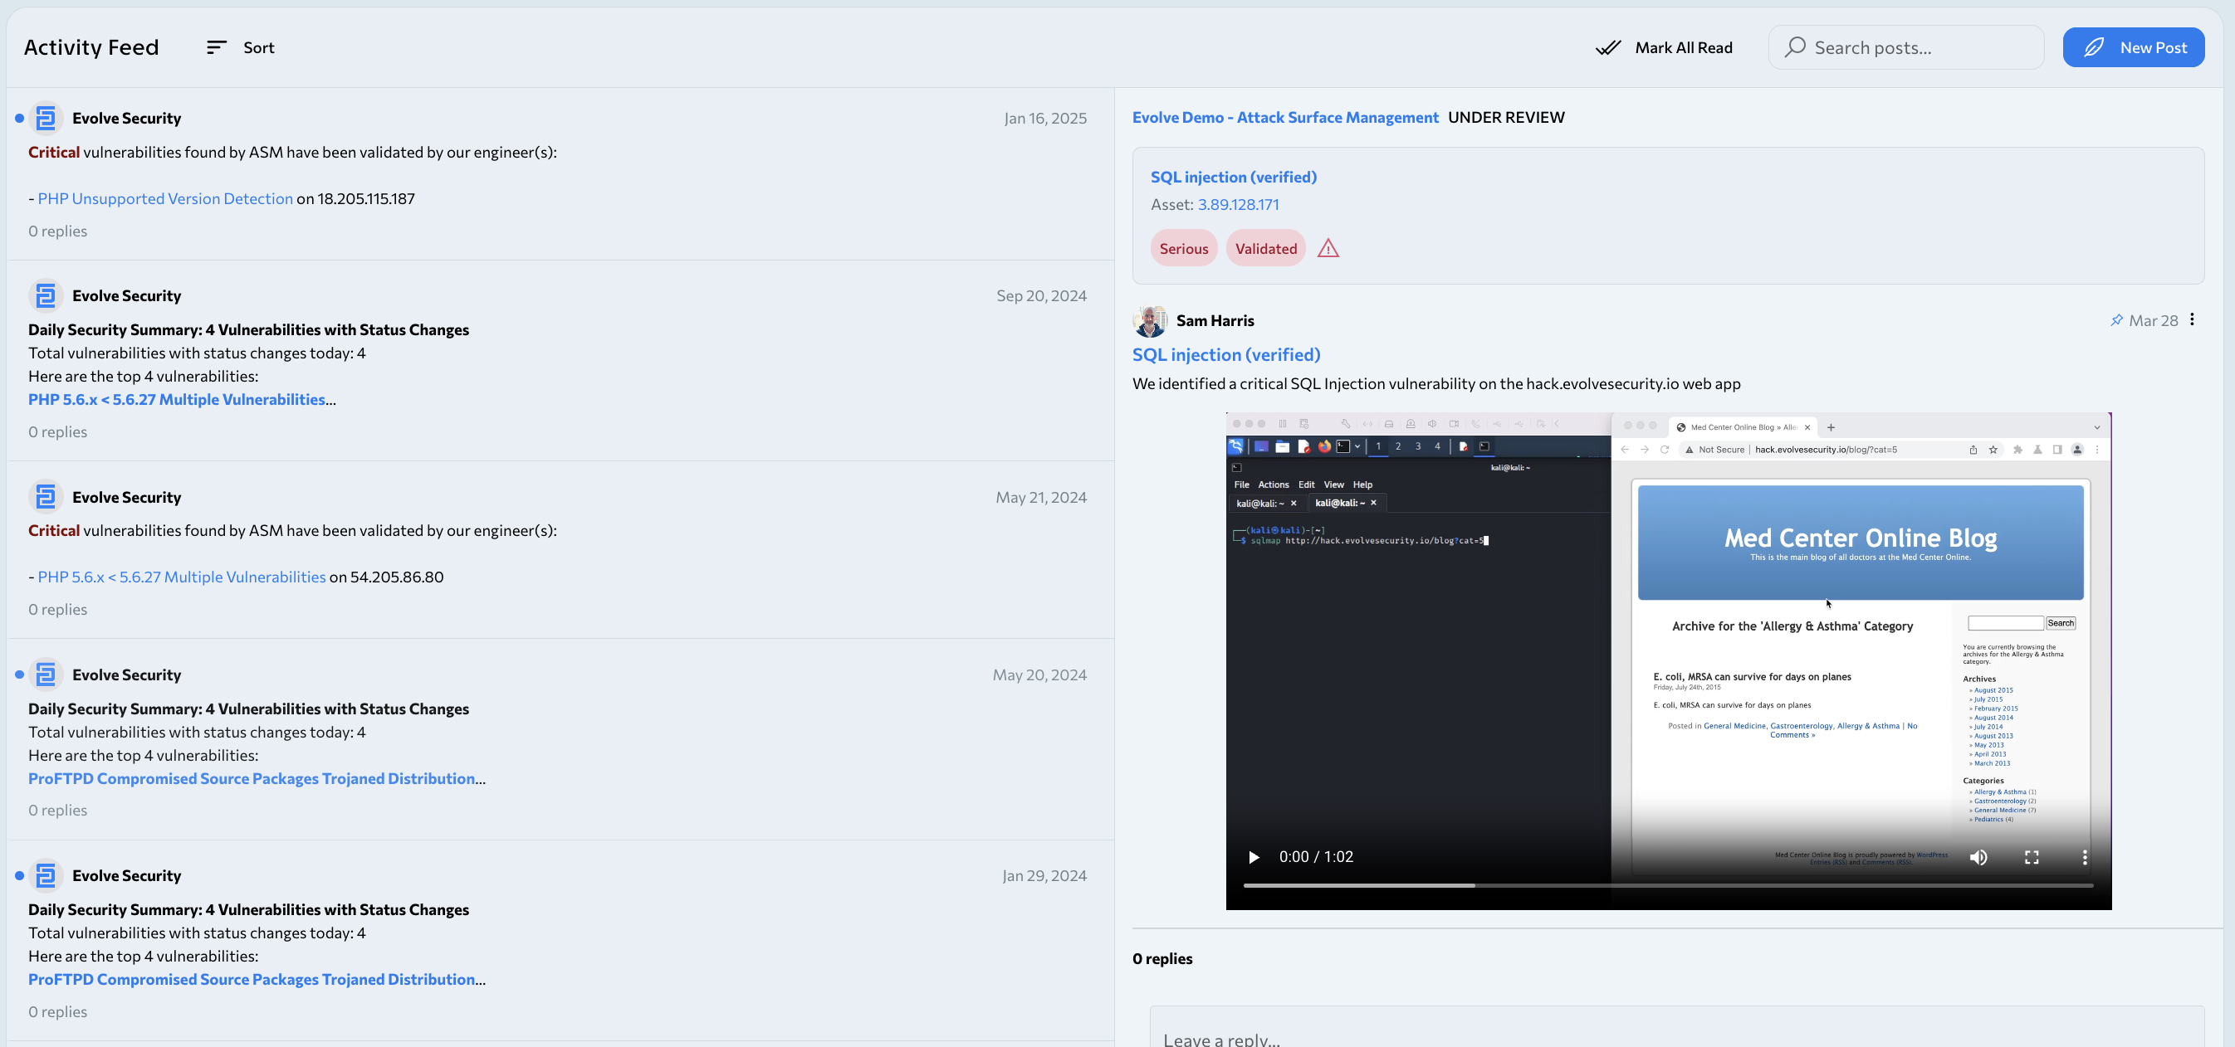Screen dimensions: 2235x1047
Task: Select the Serious severity tag
Action: 1183,249
